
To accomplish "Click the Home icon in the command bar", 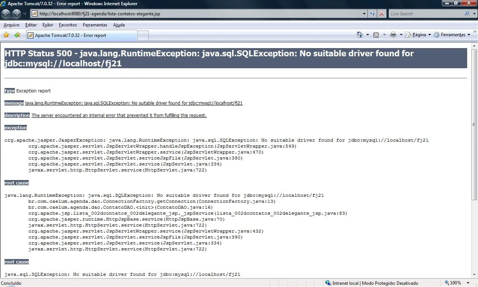I will pyautogui.click(x=359, y=35).
